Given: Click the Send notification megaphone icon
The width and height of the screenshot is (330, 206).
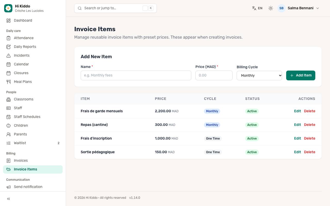Looking at the screenshot, I should point(9,187).
